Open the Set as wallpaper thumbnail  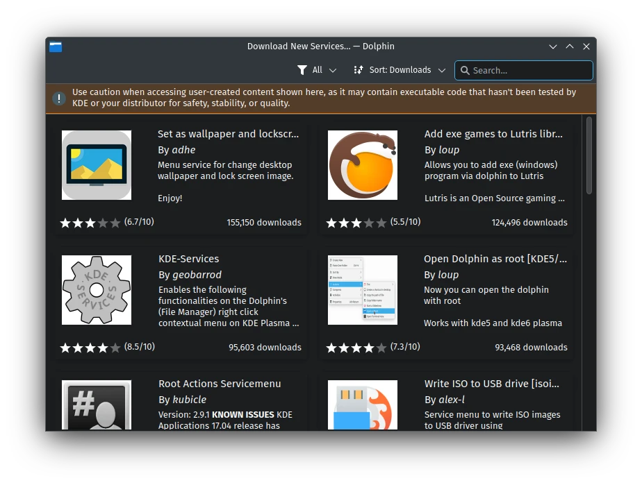coord(97,165)
